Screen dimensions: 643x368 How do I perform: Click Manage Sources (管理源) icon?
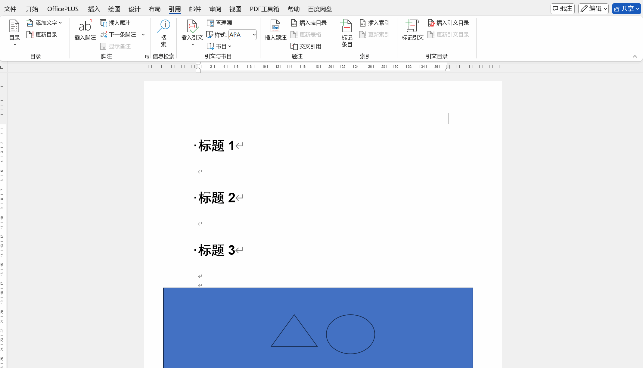(x=210, y=23)
